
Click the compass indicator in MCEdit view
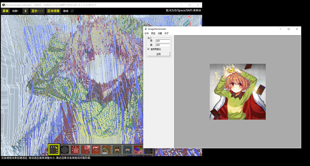coord(189,21)
